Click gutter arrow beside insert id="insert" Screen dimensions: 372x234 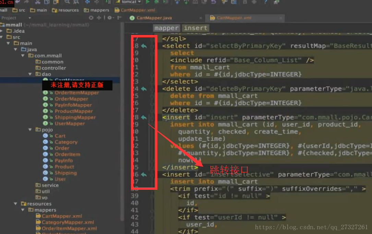pos(144,118)
